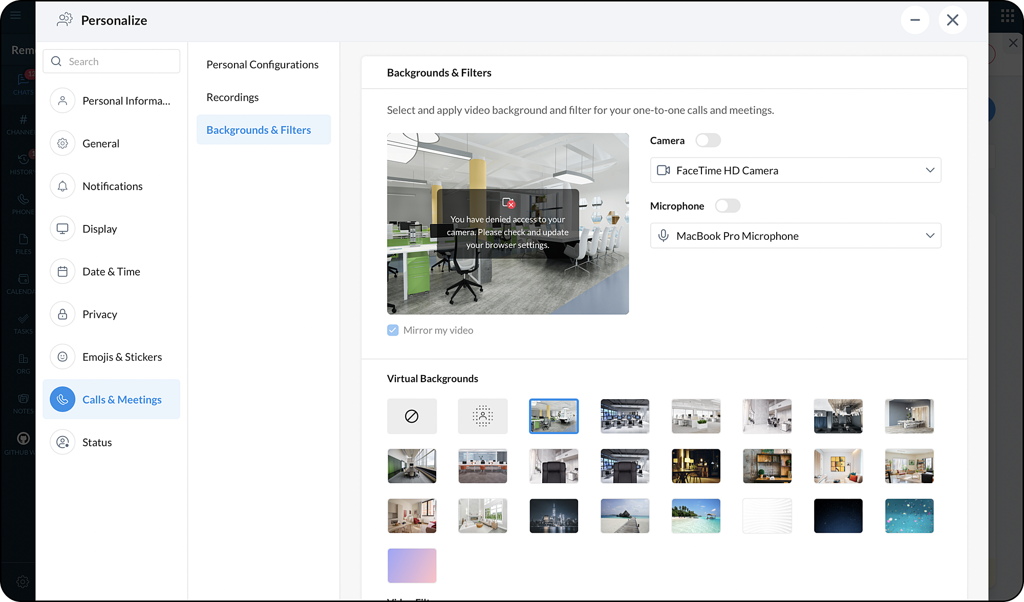Select the orange chairs meeting room background

pyautogui.click(x=483, y=466)
